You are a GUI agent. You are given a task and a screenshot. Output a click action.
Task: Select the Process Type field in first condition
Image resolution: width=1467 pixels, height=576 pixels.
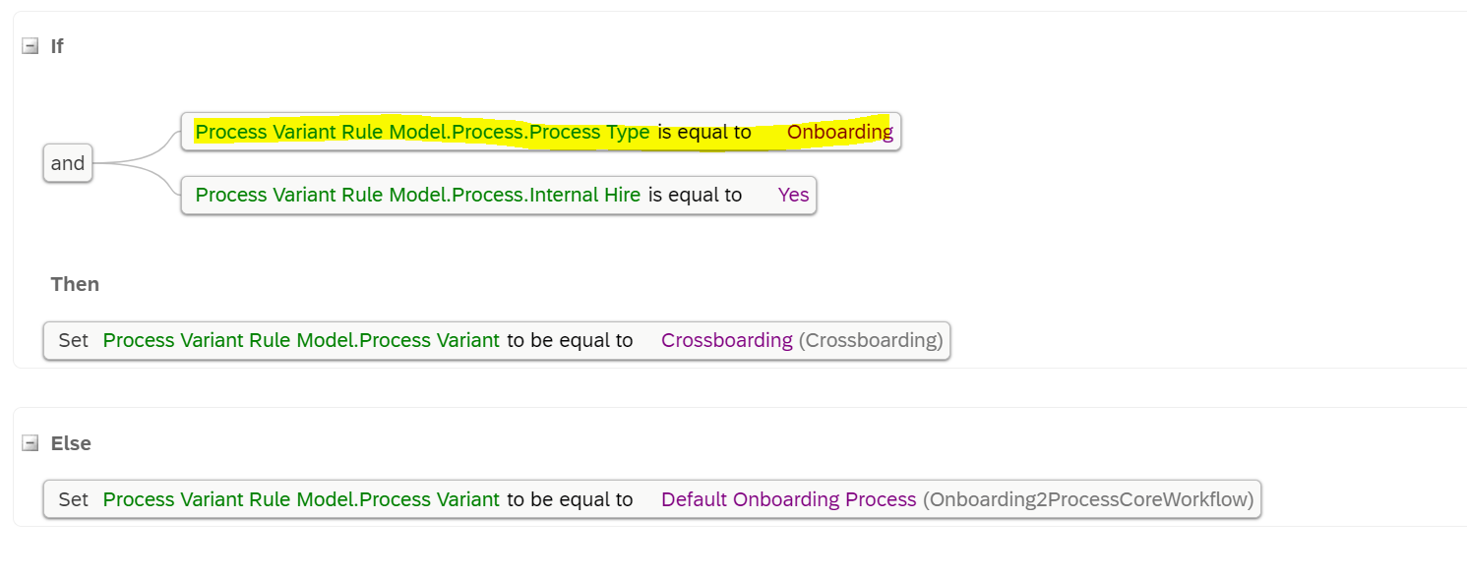(x=422, y=132)
